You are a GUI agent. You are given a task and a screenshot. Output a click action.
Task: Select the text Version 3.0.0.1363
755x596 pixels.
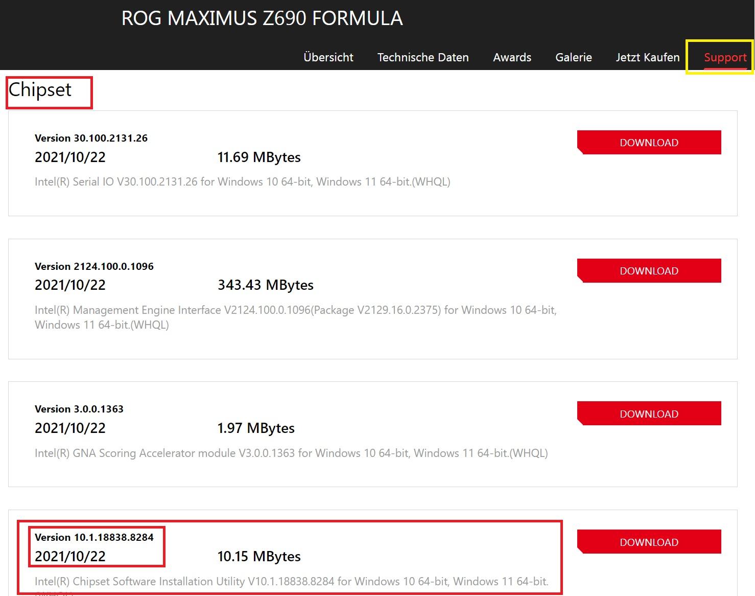coord(79,409)
